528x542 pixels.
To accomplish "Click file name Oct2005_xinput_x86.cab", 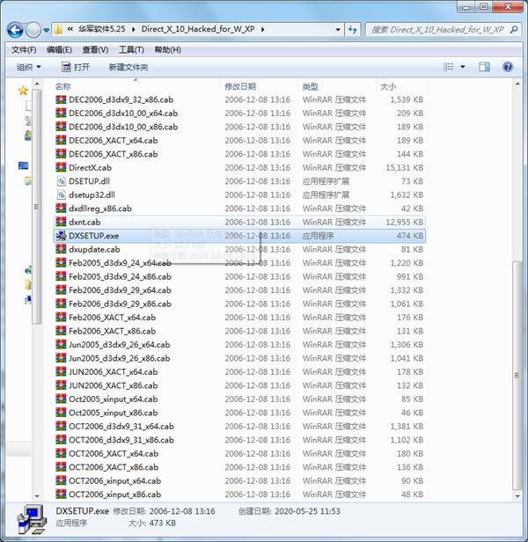I will pos(113,413).
